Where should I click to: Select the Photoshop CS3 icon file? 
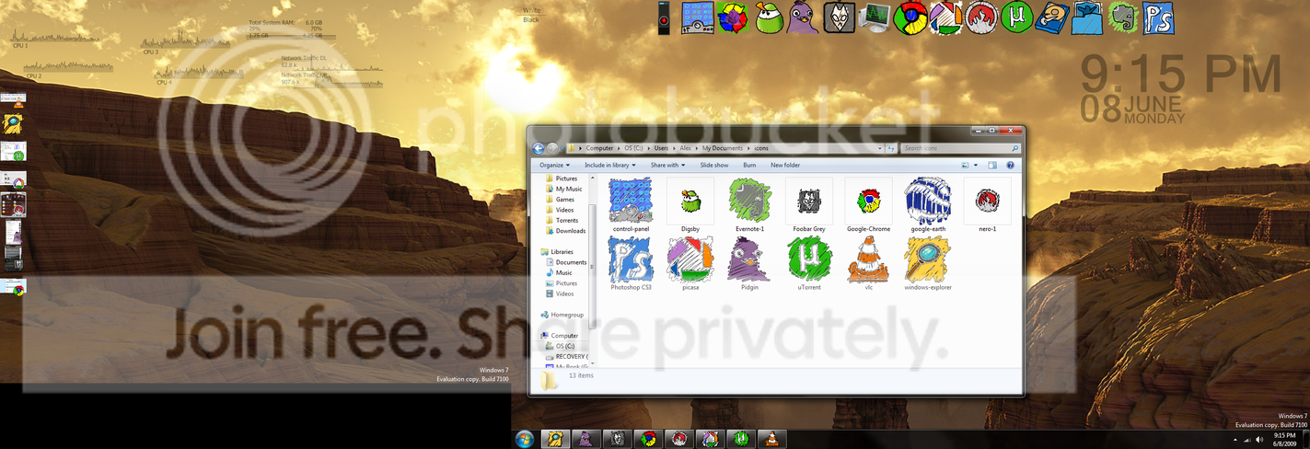[x=631, y=264]
